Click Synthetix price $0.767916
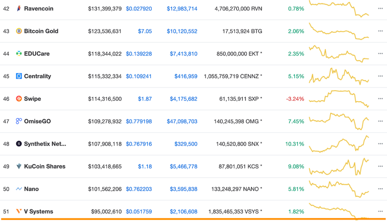387x222 pixels. pyautogui.click(x=139, y=144)
